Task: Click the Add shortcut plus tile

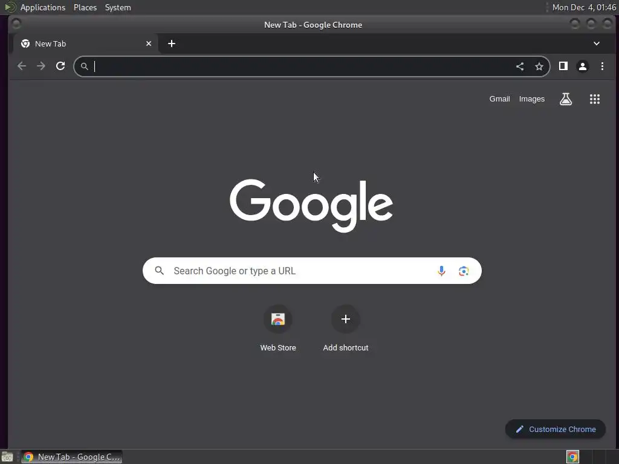Action: [x=345, y=319]
